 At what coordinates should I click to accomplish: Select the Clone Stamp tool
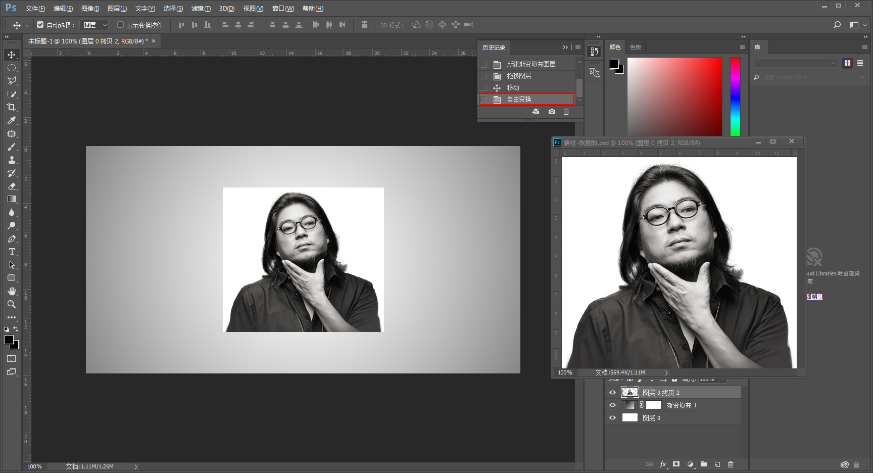pyautogui.click(x=12, y=160)
